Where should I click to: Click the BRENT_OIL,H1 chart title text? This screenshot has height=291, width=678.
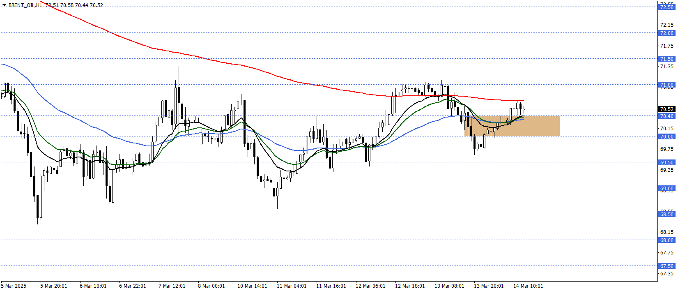coord(25,5)
